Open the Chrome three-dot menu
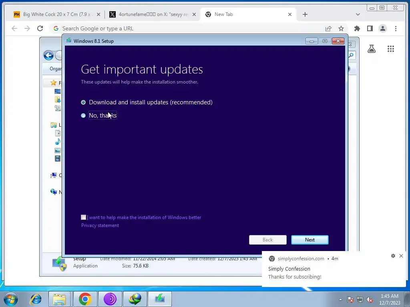 click(396, 28)
